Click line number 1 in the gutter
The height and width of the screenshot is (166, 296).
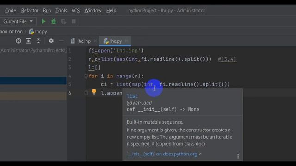click(70, 50)
